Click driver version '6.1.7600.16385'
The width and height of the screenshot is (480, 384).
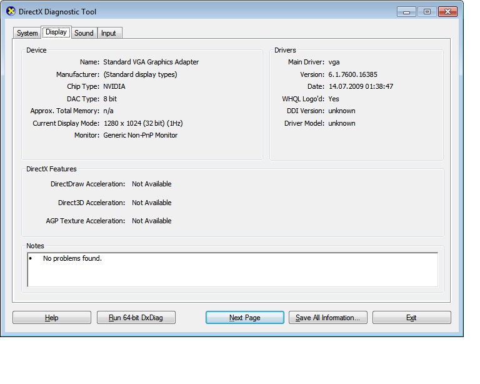coord(352,74)
